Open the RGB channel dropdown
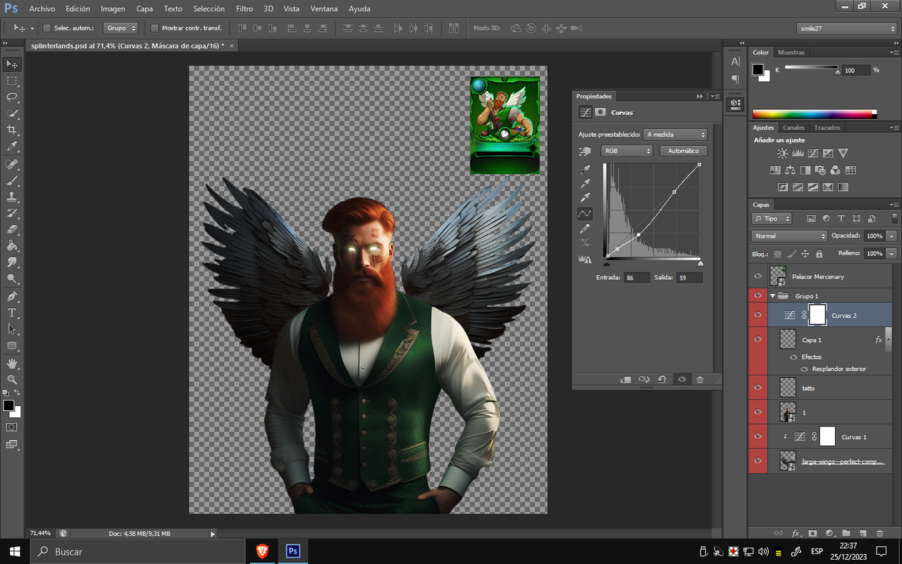 tap(627, 151)
